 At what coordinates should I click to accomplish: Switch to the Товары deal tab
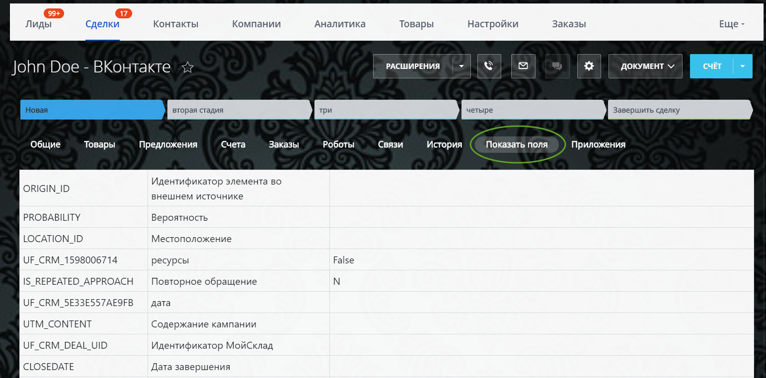click(x=99, y=144)
